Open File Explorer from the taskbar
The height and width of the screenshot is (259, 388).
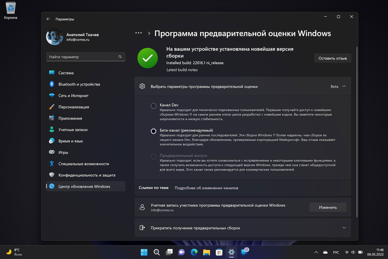(206, 252)
